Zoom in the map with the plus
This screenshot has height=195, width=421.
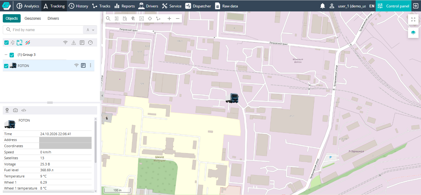coord(169,19)
